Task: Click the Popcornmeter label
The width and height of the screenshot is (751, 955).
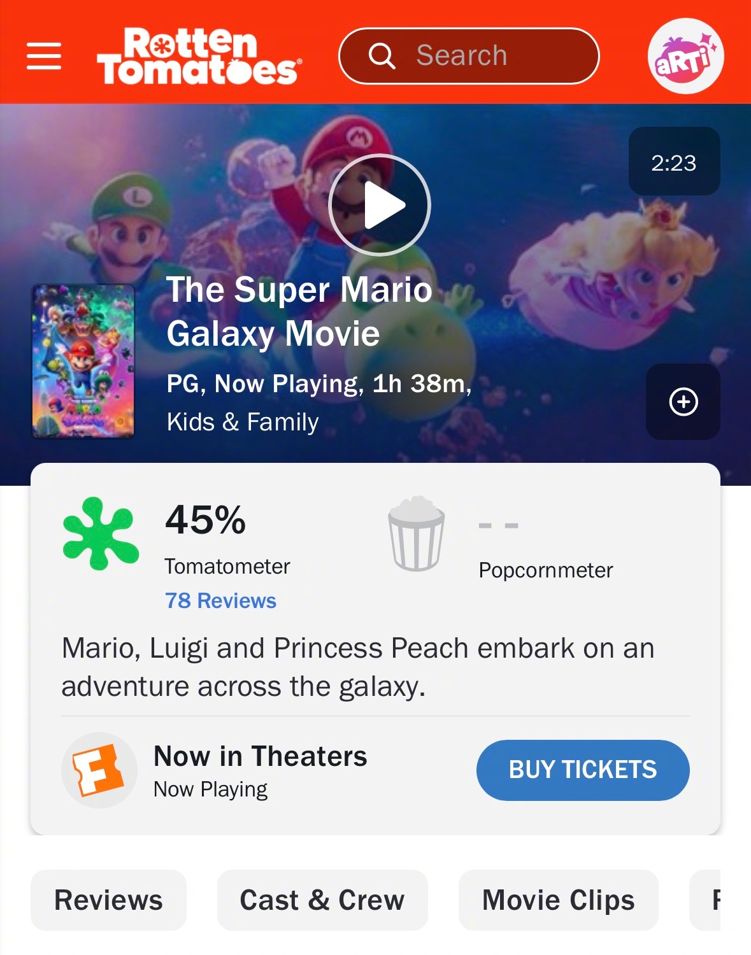Action: (x=546, y=570)
